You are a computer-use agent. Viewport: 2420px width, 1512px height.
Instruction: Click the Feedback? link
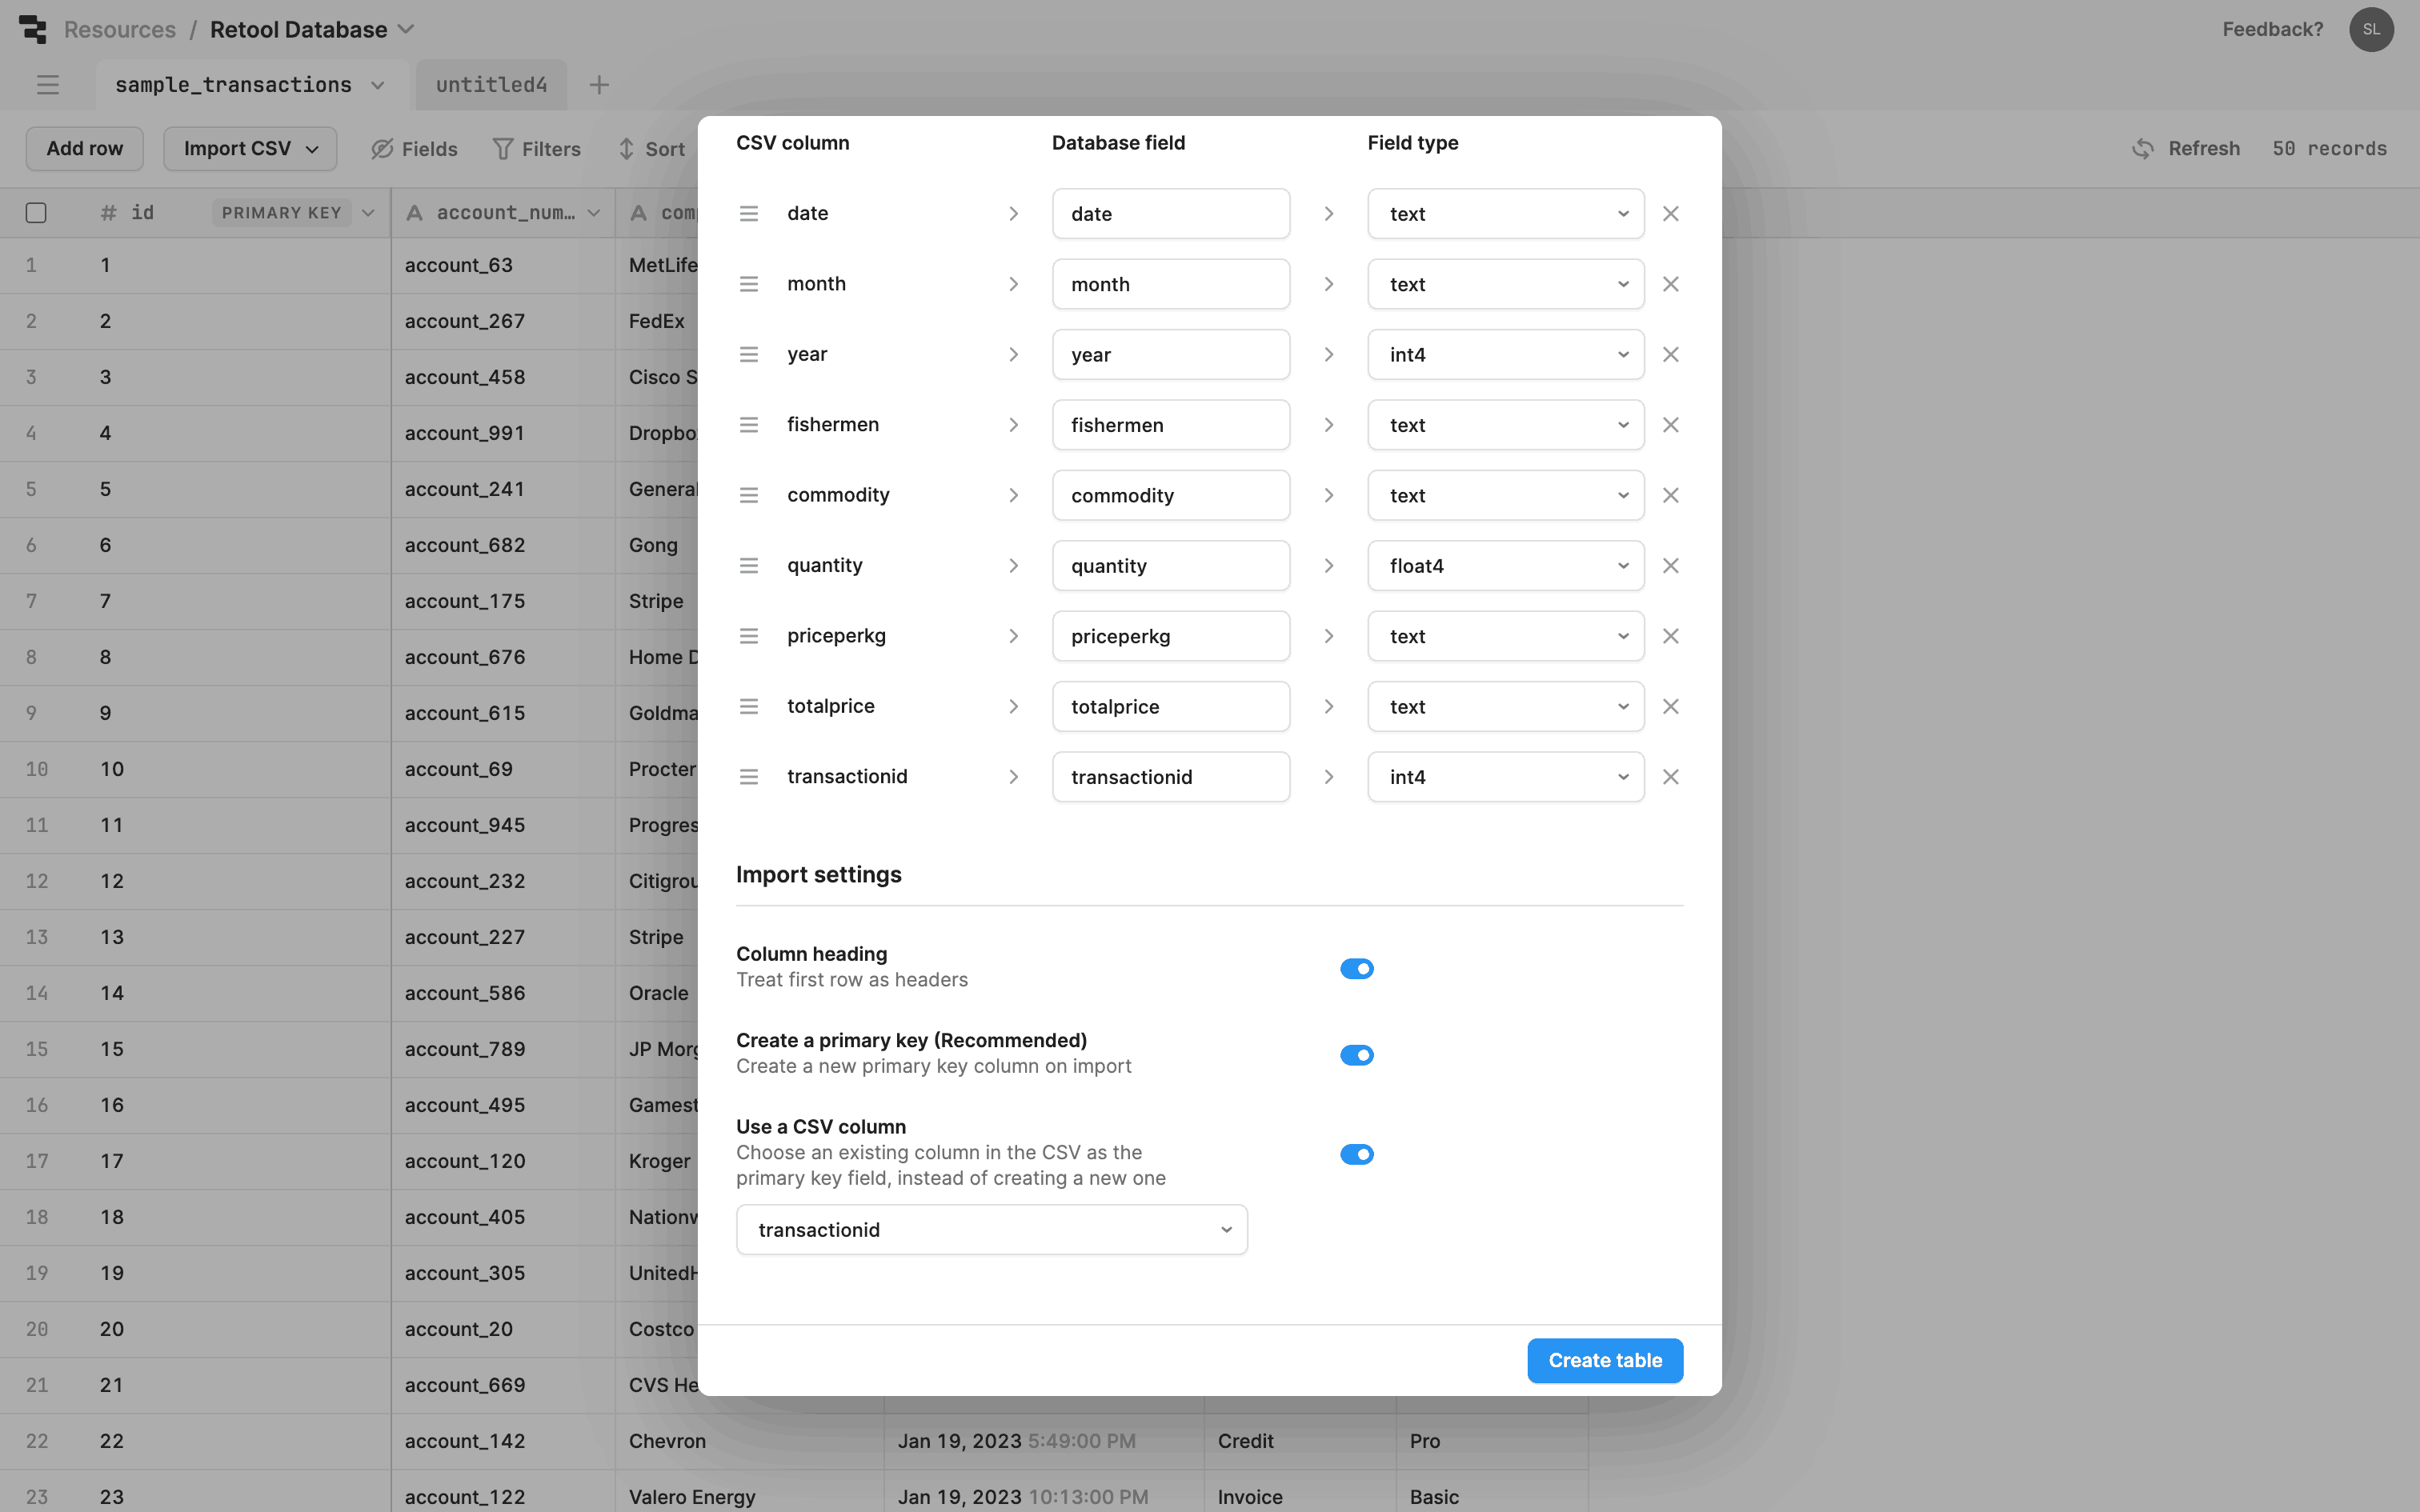(x=2272, y=29)
